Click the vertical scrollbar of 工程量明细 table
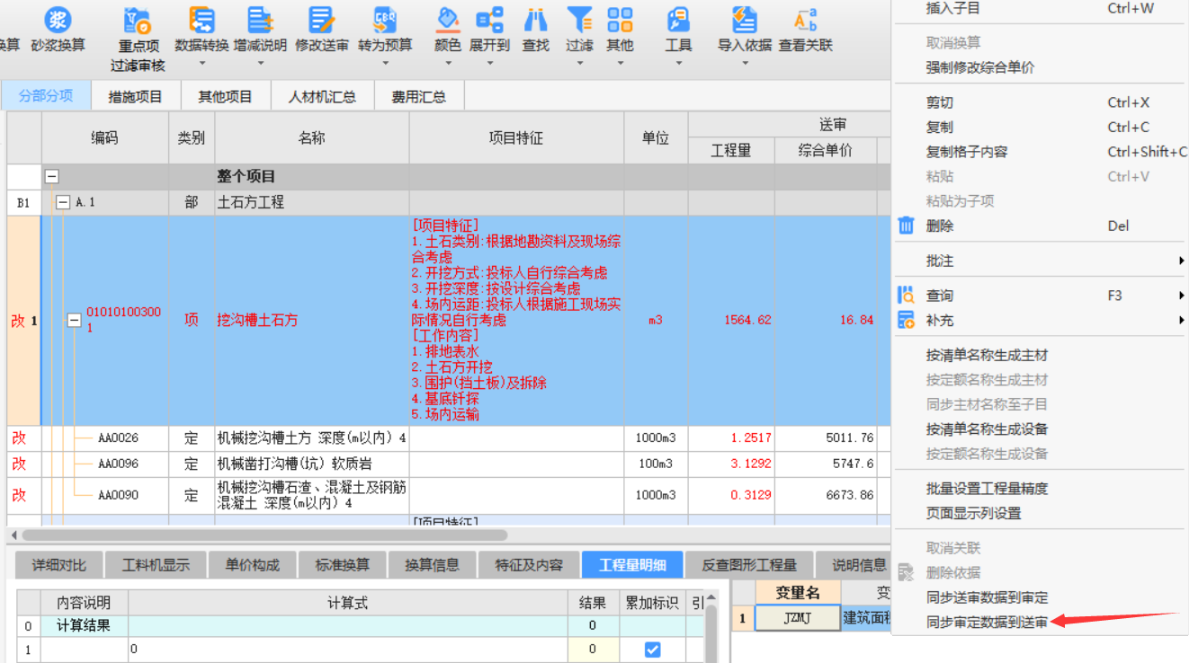 pyautogui.click(x=712, y=629)
